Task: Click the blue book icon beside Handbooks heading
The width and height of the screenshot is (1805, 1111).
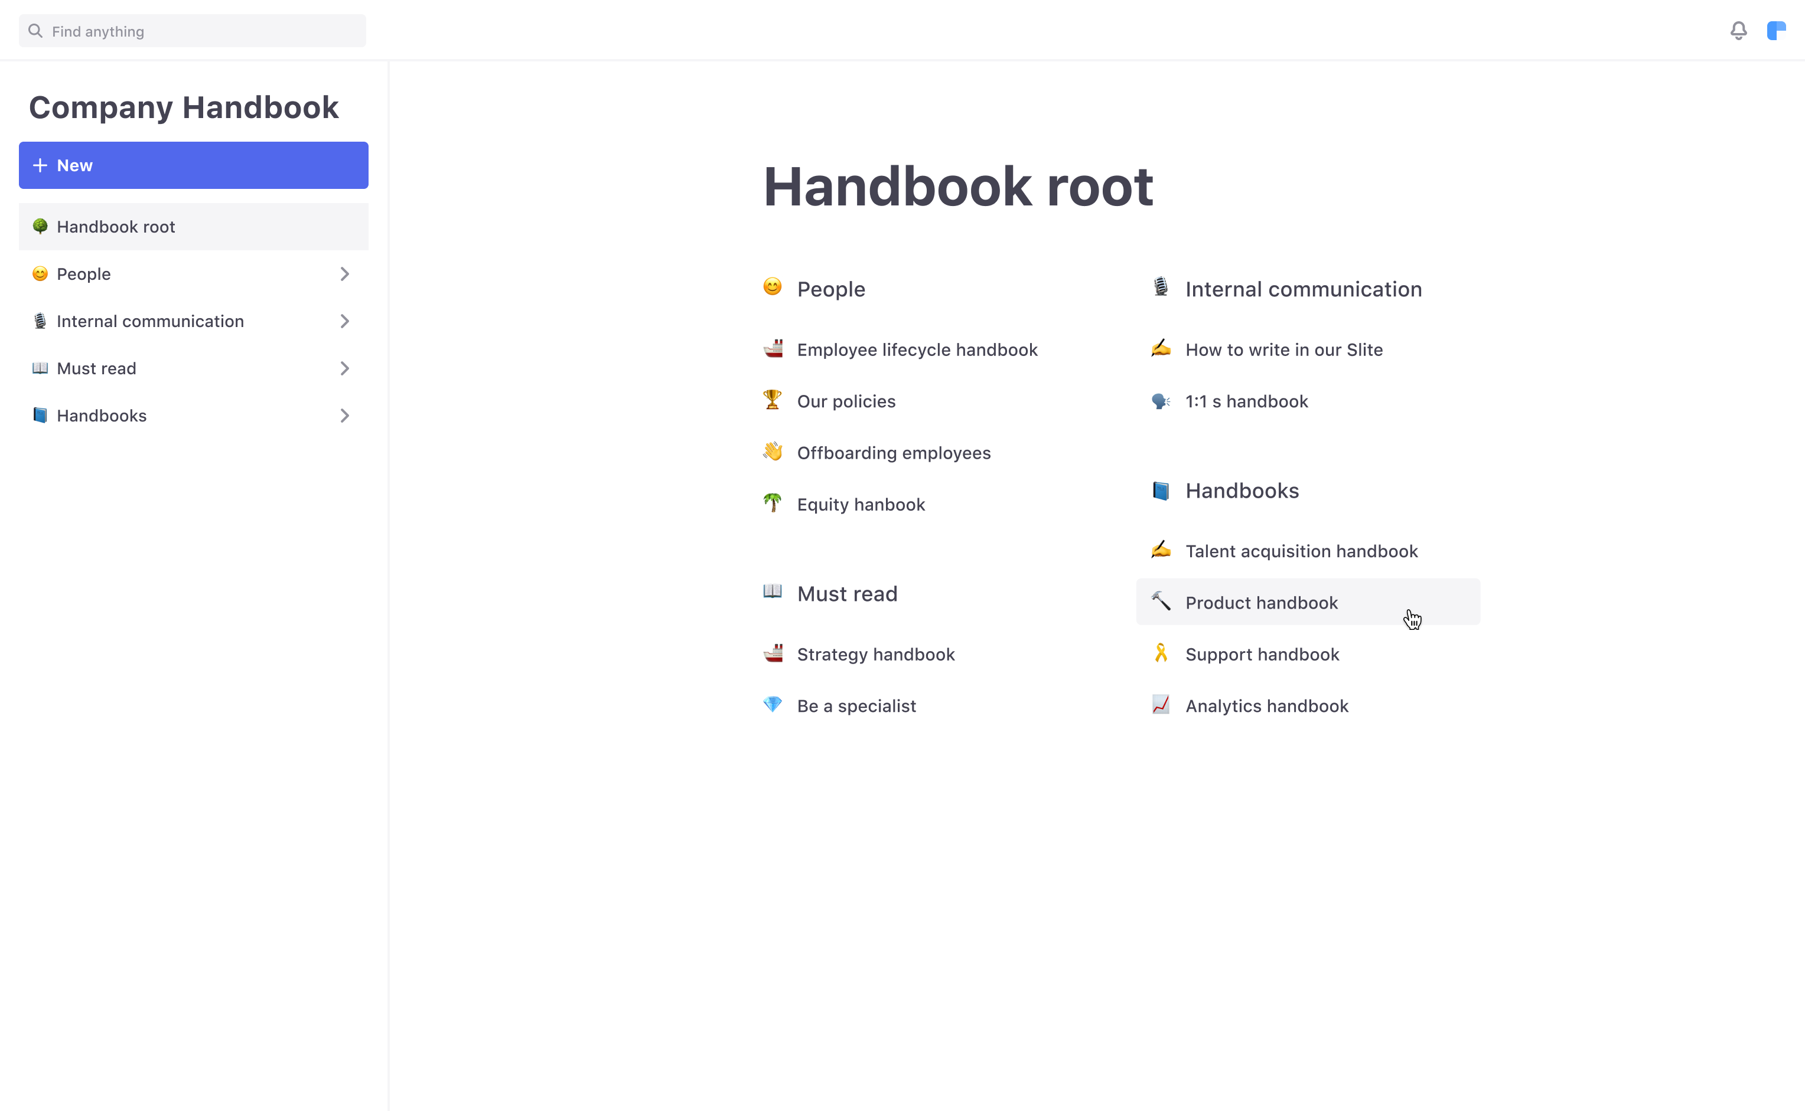Action: pos(1161,490)
